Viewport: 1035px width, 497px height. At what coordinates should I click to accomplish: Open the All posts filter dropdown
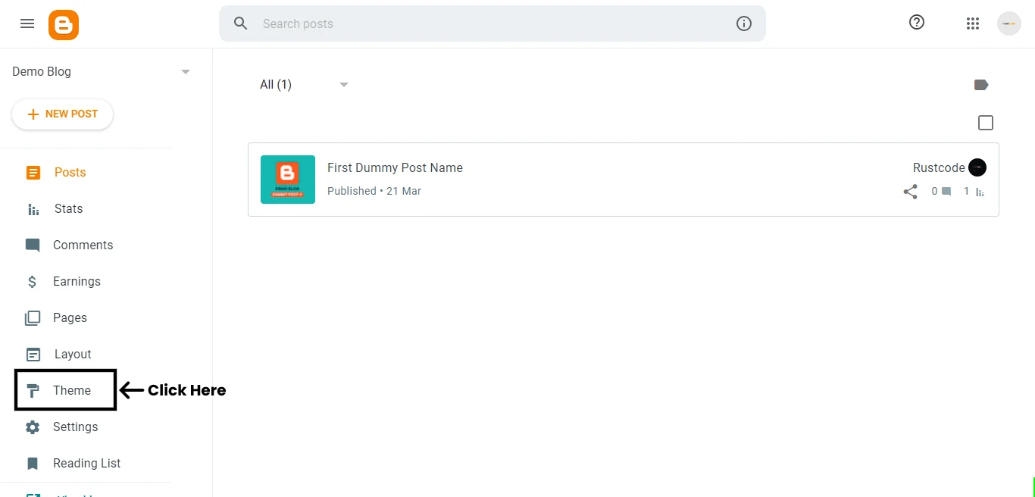point(303,84)
